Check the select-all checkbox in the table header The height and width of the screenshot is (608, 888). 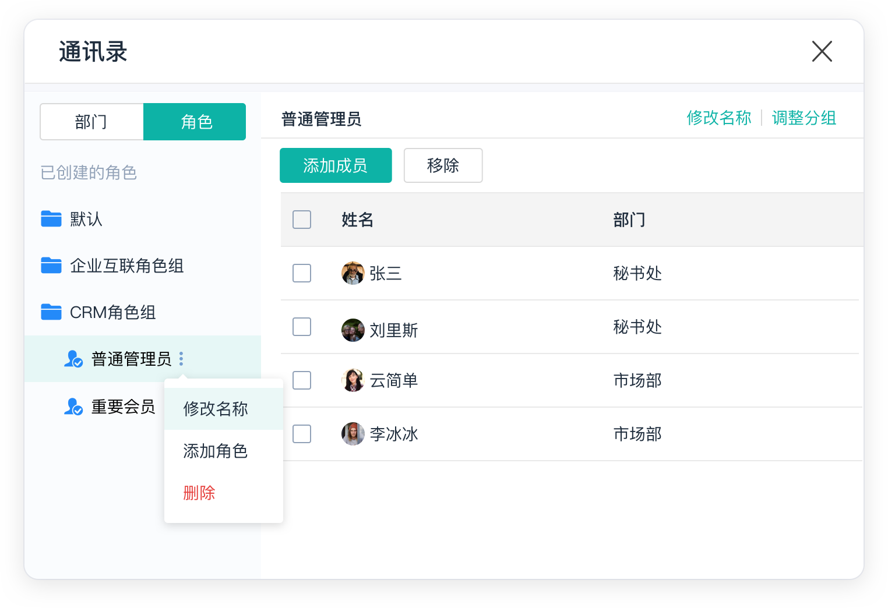pyautogui.click(x=301, y=220)
